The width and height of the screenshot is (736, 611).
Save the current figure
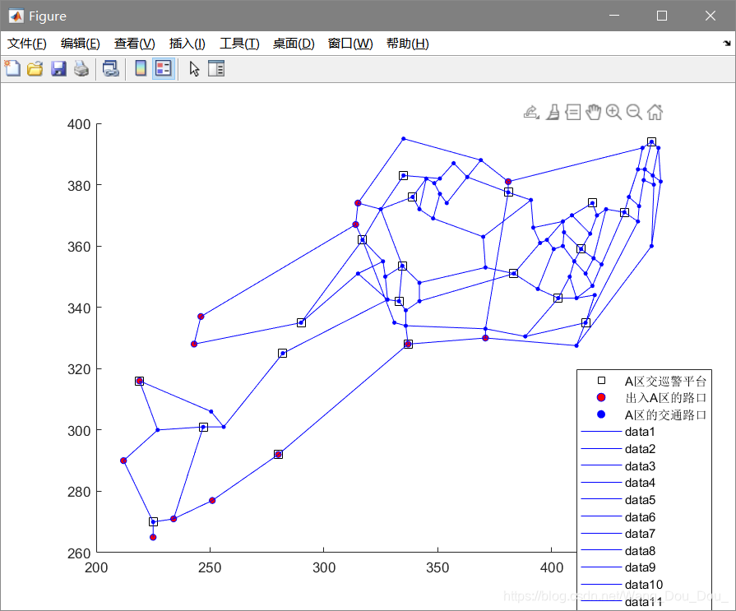pyautogui.click(x=58, y=68)
